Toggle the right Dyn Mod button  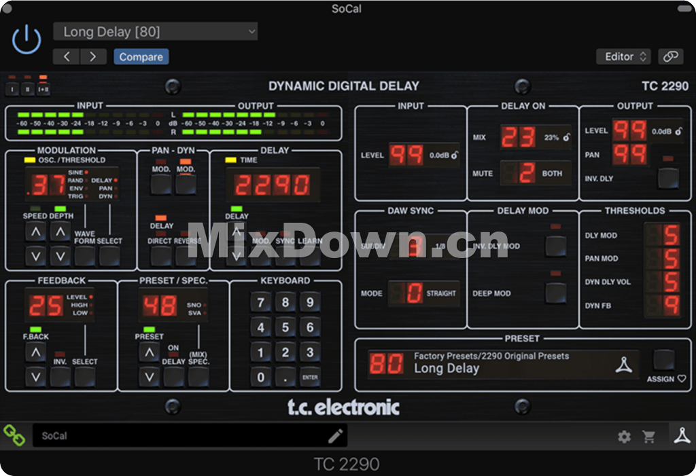click(x=186, y=184)
